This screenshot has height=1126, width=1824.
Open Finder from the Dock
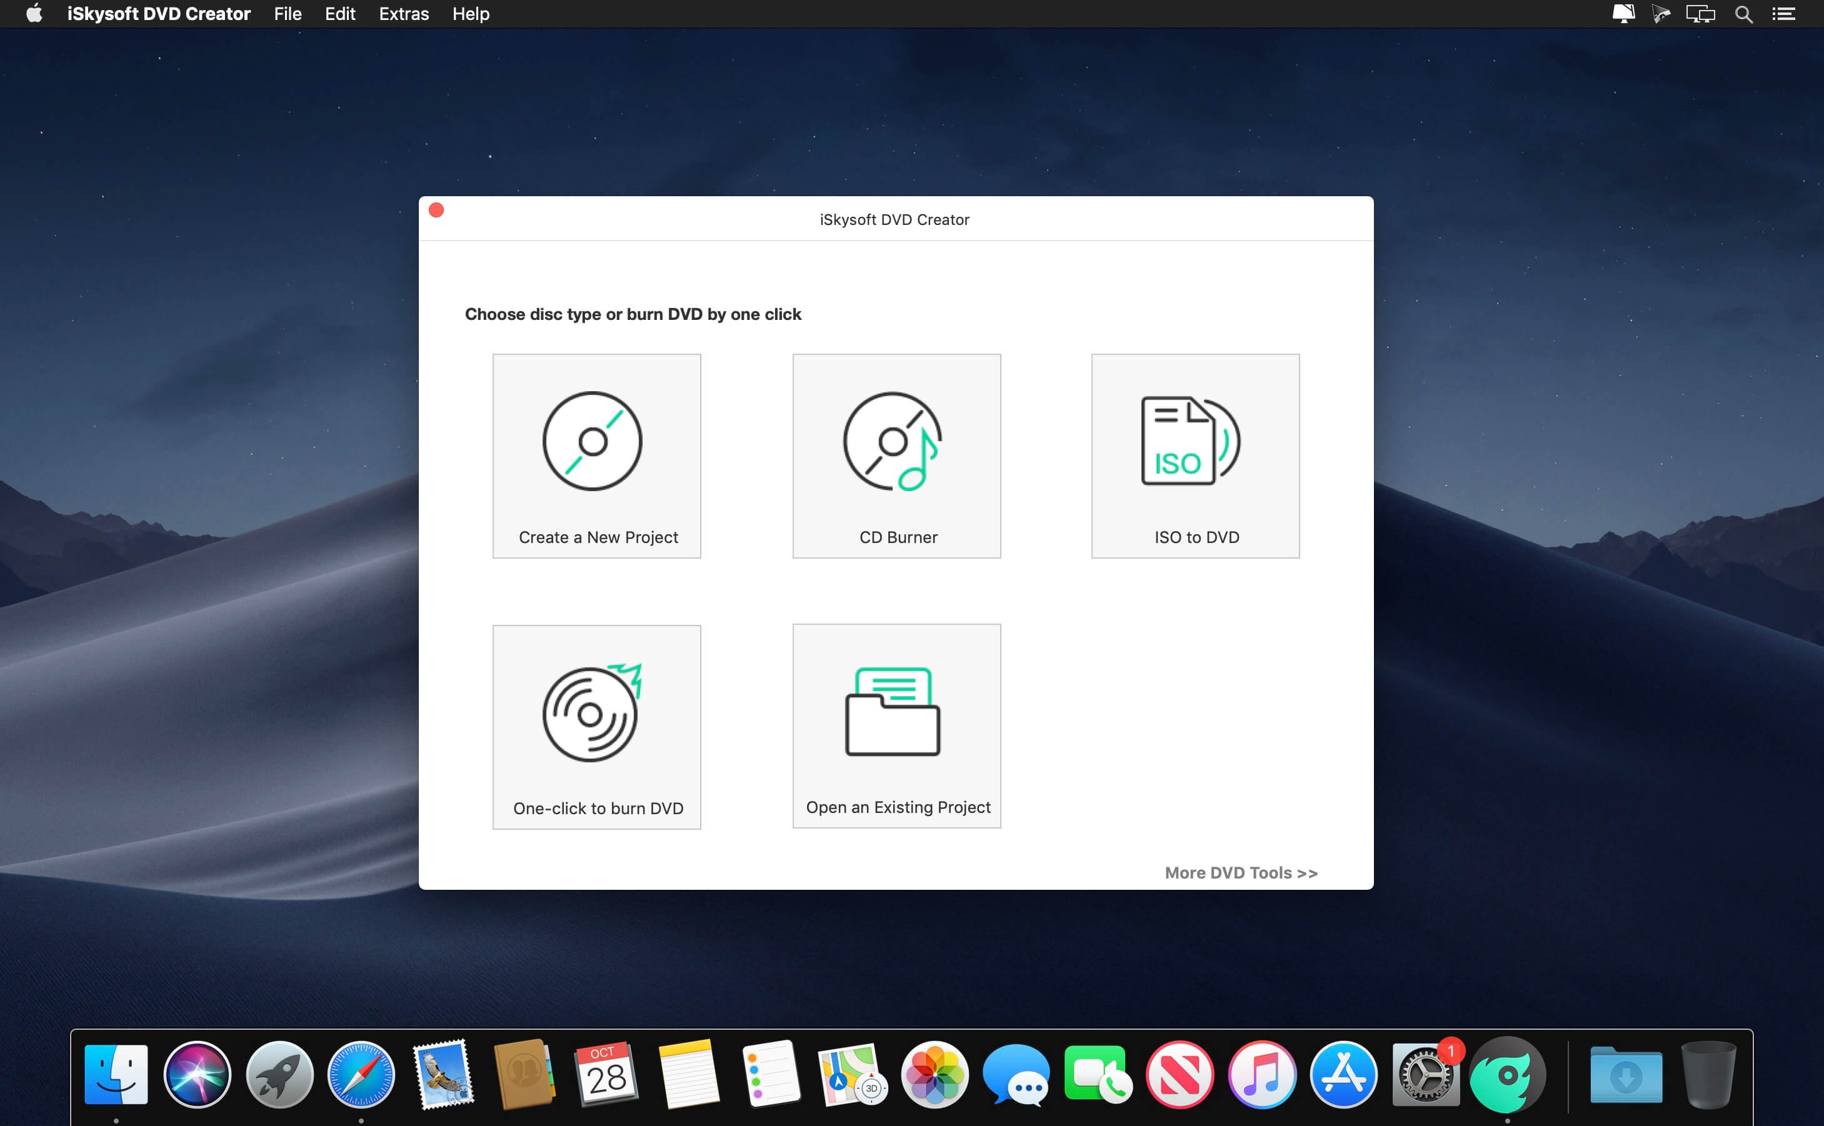[x=116, y=1074]
